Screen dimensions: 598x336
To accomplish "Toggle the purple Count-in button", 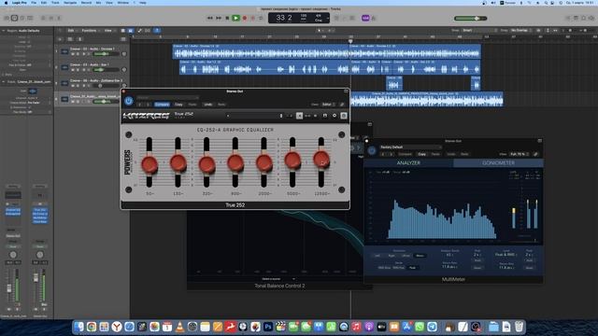I will [x=365, y=18].
